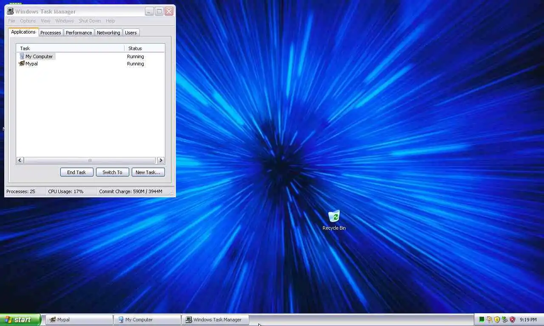Click the red shield security alert tray icon
The width and height of the screenshot is (544, 326).
513,320
